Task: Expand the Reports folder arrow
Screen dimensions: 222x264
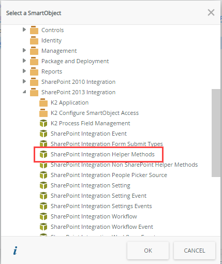Action: coord(24,71)
